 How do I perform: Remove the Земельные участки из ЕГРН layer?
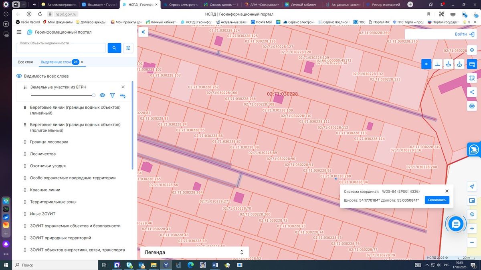click(x=123, y=87)
